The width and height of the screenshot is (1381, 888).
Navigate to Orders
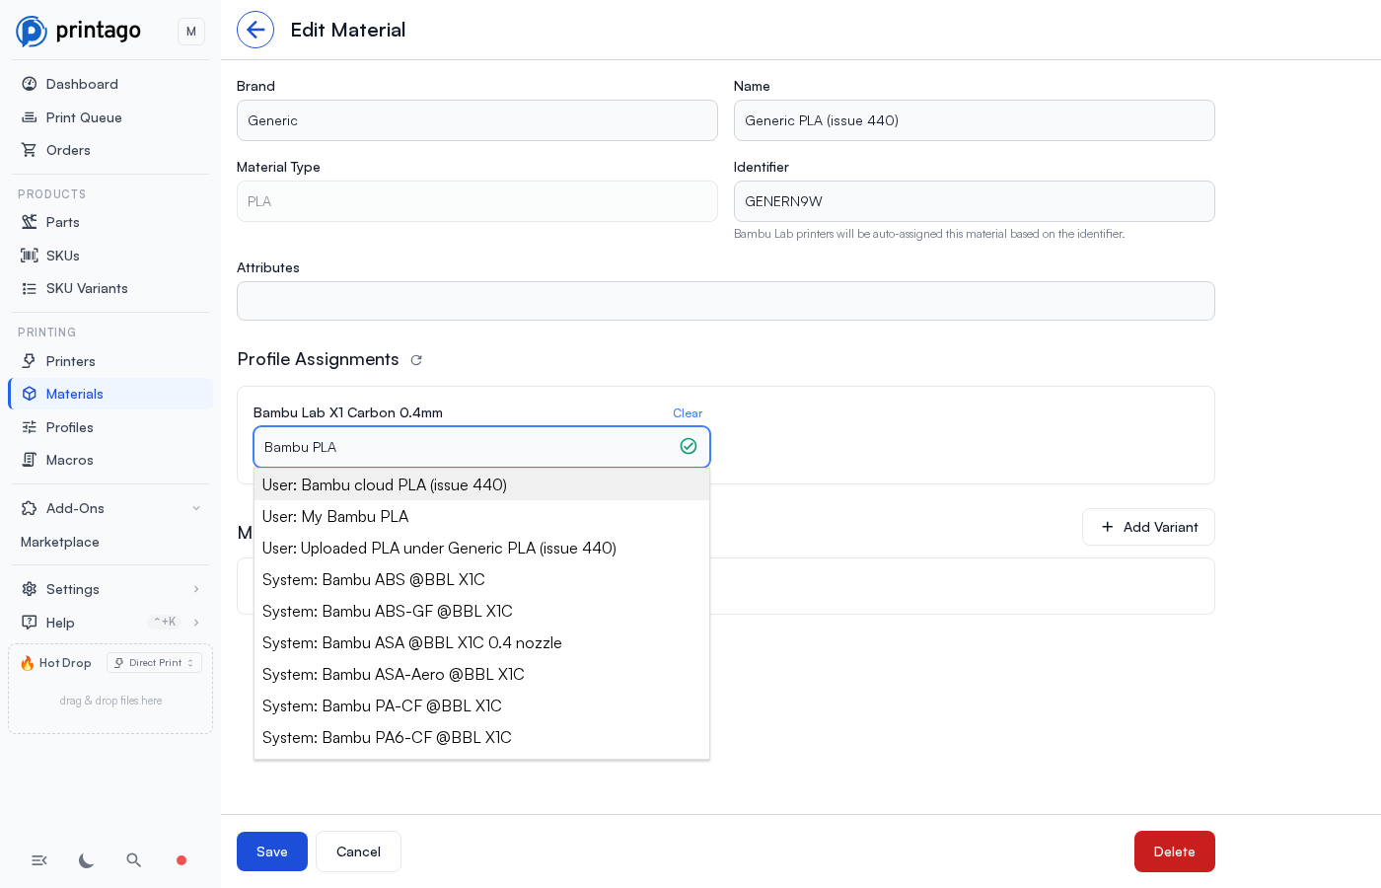click(x=110, y=150)
